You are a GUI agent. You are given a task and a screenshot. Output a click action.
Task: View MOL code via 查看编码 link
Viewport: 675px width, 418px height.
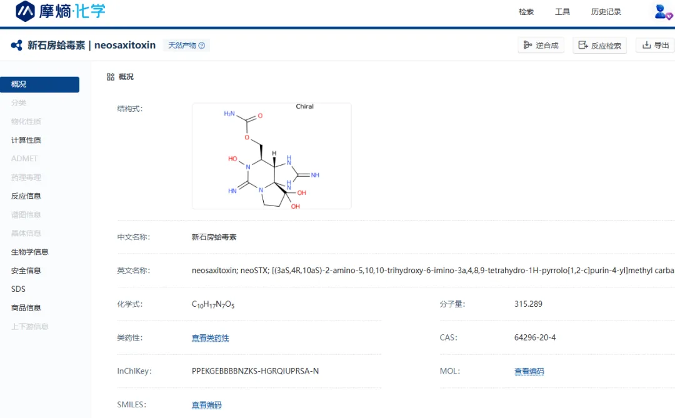(x=529, y=371)
